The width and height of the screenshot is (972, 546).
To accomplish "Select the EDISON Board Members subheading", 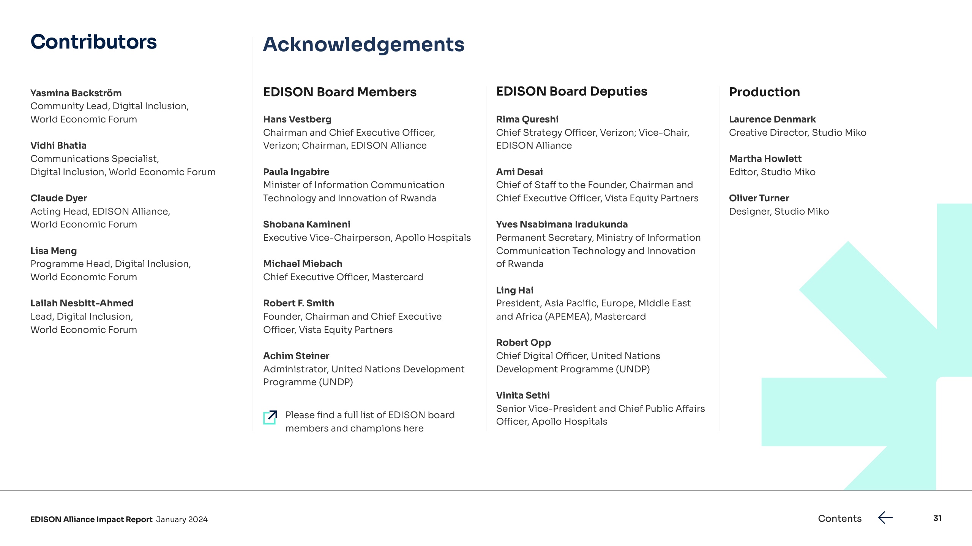I will (339, 92).
